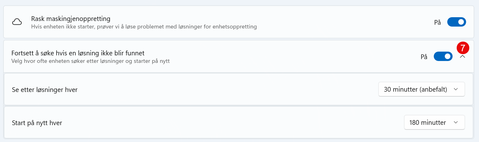Click the Velg hvor ofte enheten søker description
The width and height of the screenshot is (479, 142).
[90, 61]
